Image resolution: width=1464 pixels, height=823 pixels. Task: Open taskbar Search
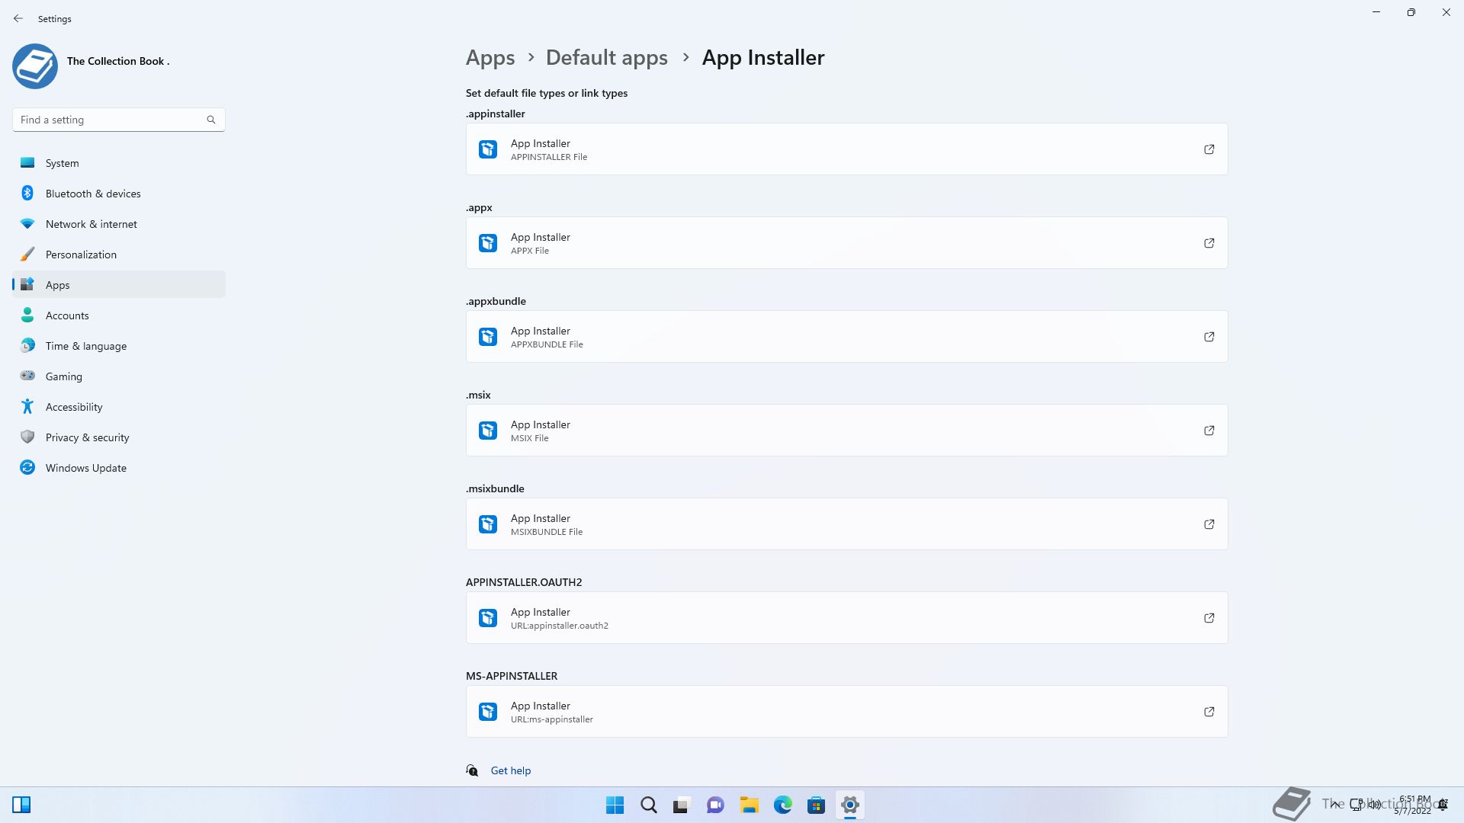pyautogui.click(x=648, y=805)
